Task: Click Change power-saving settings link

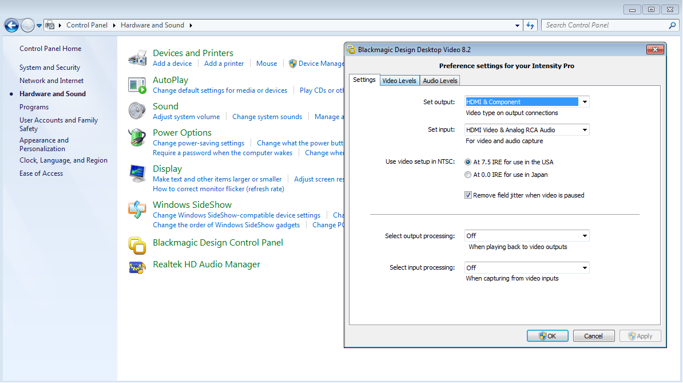Action: [x=198, y=143]
